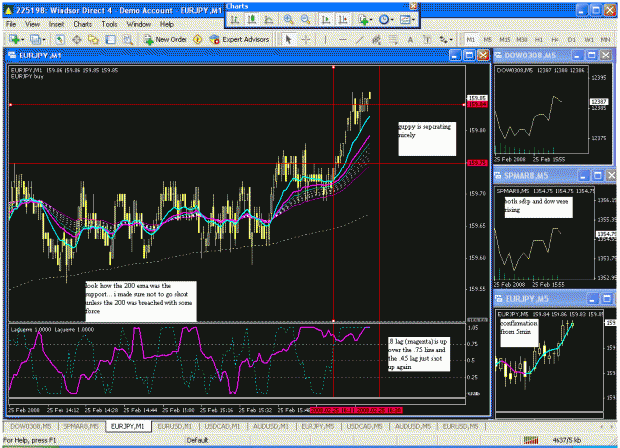Open the Indicators list dropdown

pos(365,19)
